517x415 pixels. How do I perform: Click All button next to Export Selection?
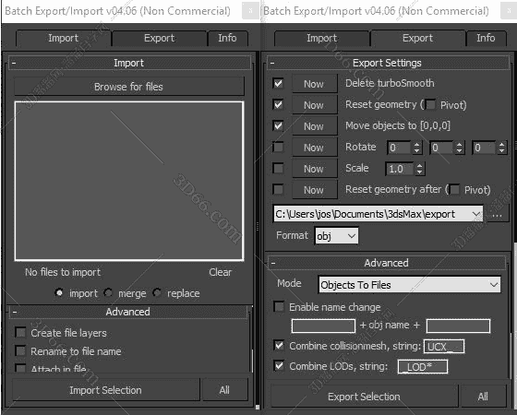pos(483,397)
